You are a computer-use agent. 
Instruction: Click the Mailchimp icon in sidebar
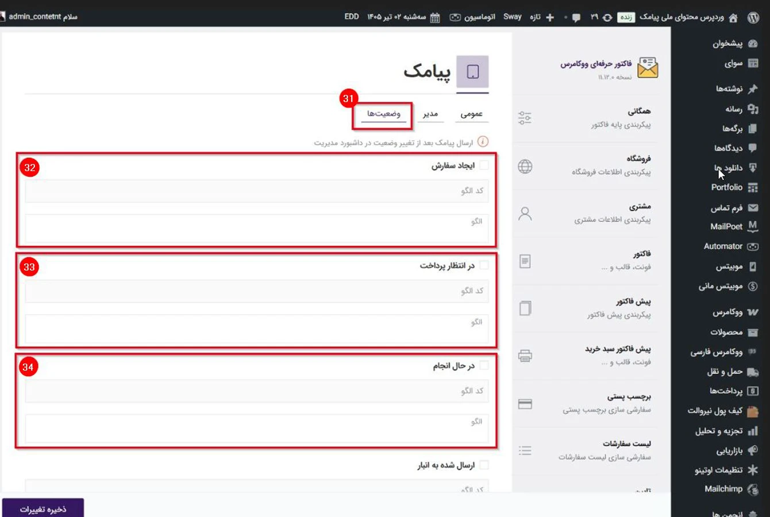[753, 489]
